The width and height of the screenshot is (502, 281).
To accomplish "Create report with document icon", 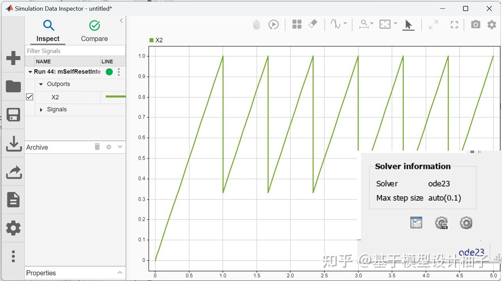I will tap(13, 200).
